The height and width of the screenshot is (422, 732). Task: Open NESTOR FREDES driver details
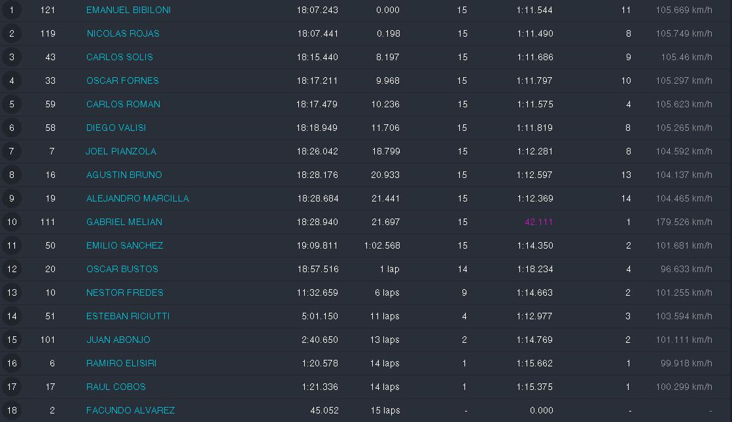click(x=125, y=292)
